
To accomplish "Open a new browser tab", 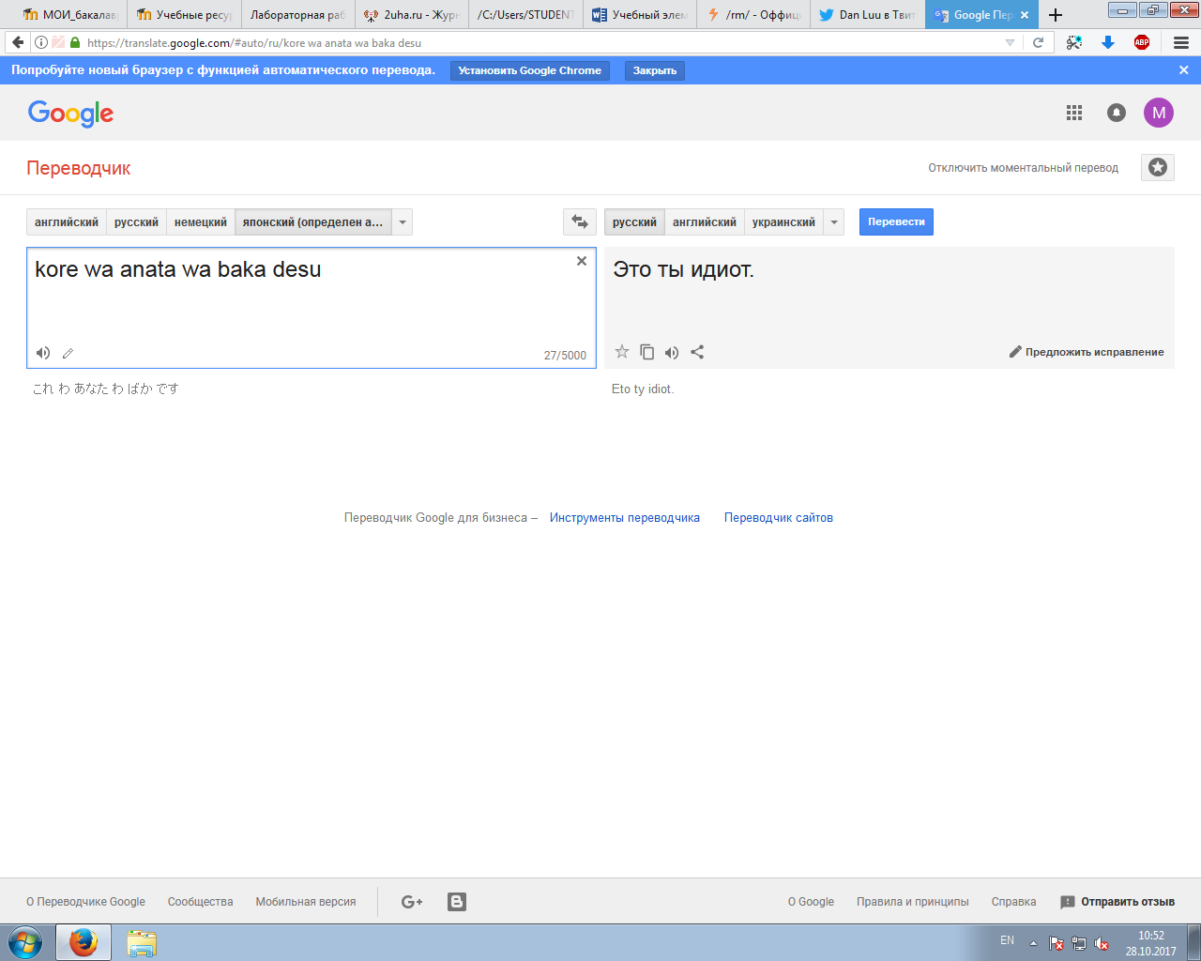I will point(1056,15).
